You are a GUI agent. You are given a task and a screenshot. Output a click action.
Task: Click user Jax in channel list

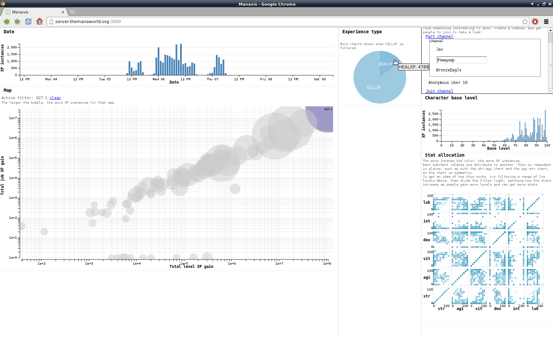pyautogui.click(x=439, y=49)
